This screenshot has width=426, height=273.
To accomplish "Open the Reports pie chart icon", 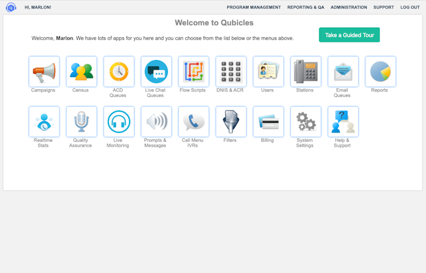I will pyautogui.click(x=381, y=72).
